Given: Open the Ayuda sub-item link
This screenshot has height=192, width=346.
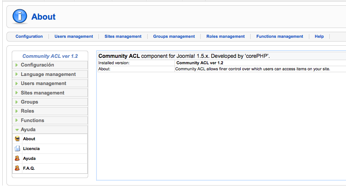Looking at the screenshot, I should 30,158.
